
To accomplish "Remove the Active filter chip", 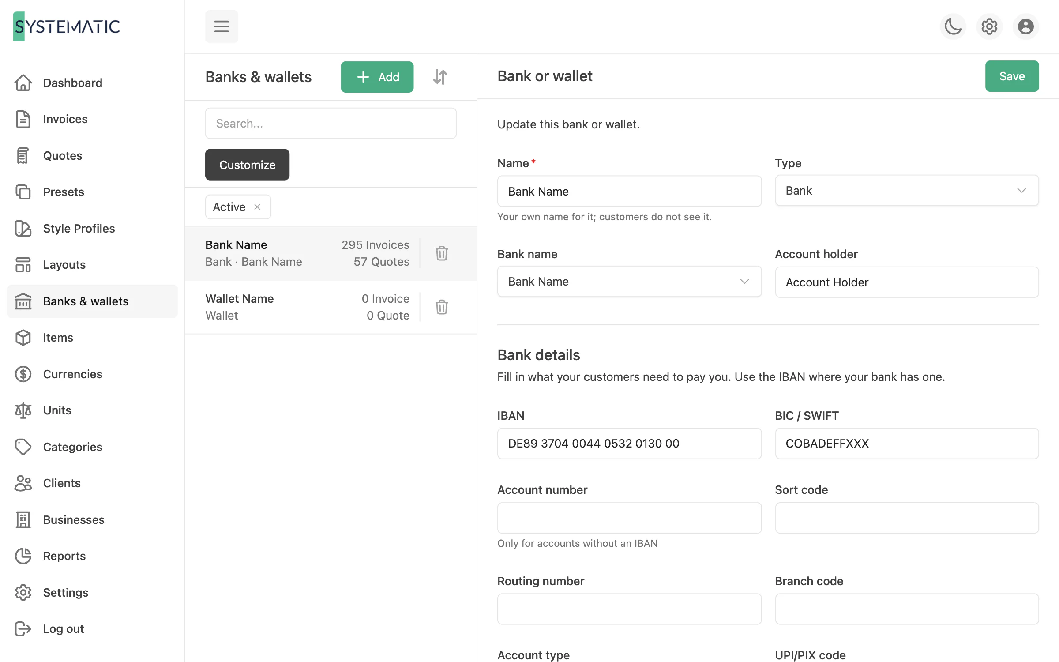I will [257, 207].
